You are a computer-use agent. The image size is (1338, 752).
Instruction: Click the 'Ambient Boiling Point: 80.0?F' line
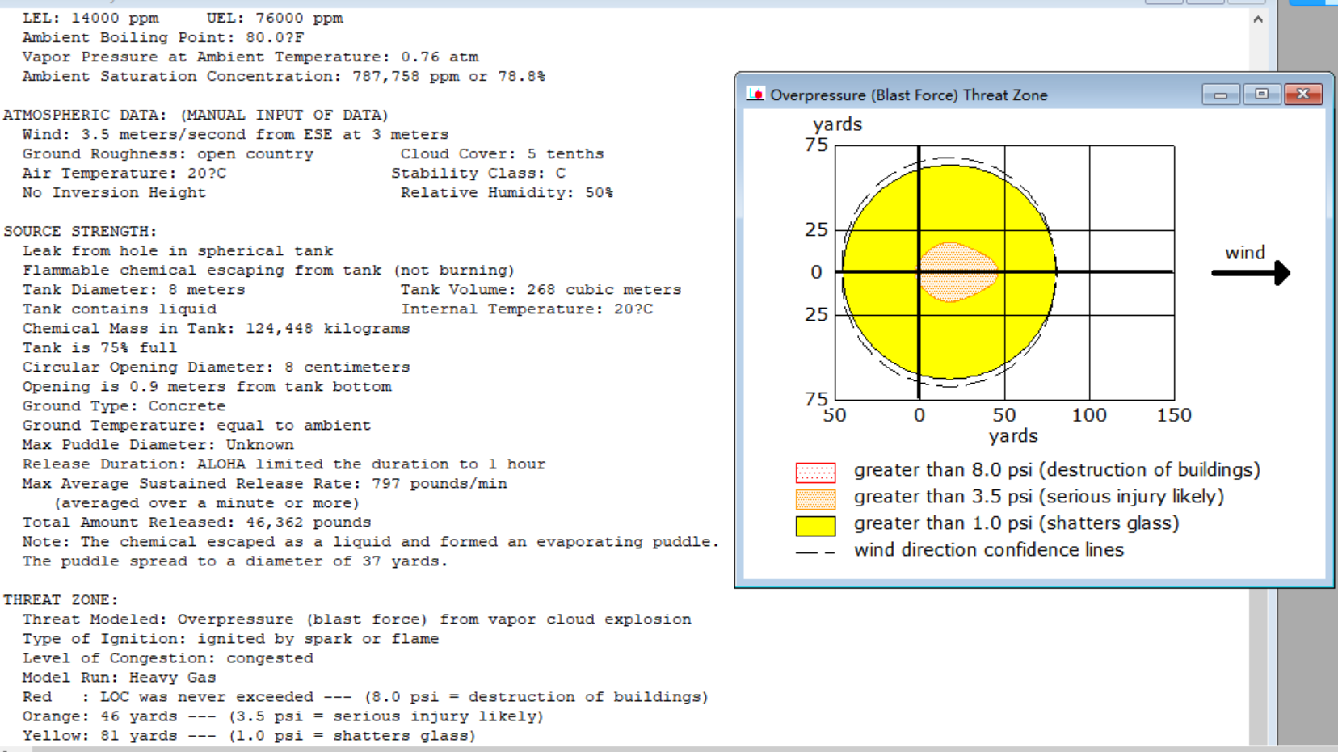point(163,38)
